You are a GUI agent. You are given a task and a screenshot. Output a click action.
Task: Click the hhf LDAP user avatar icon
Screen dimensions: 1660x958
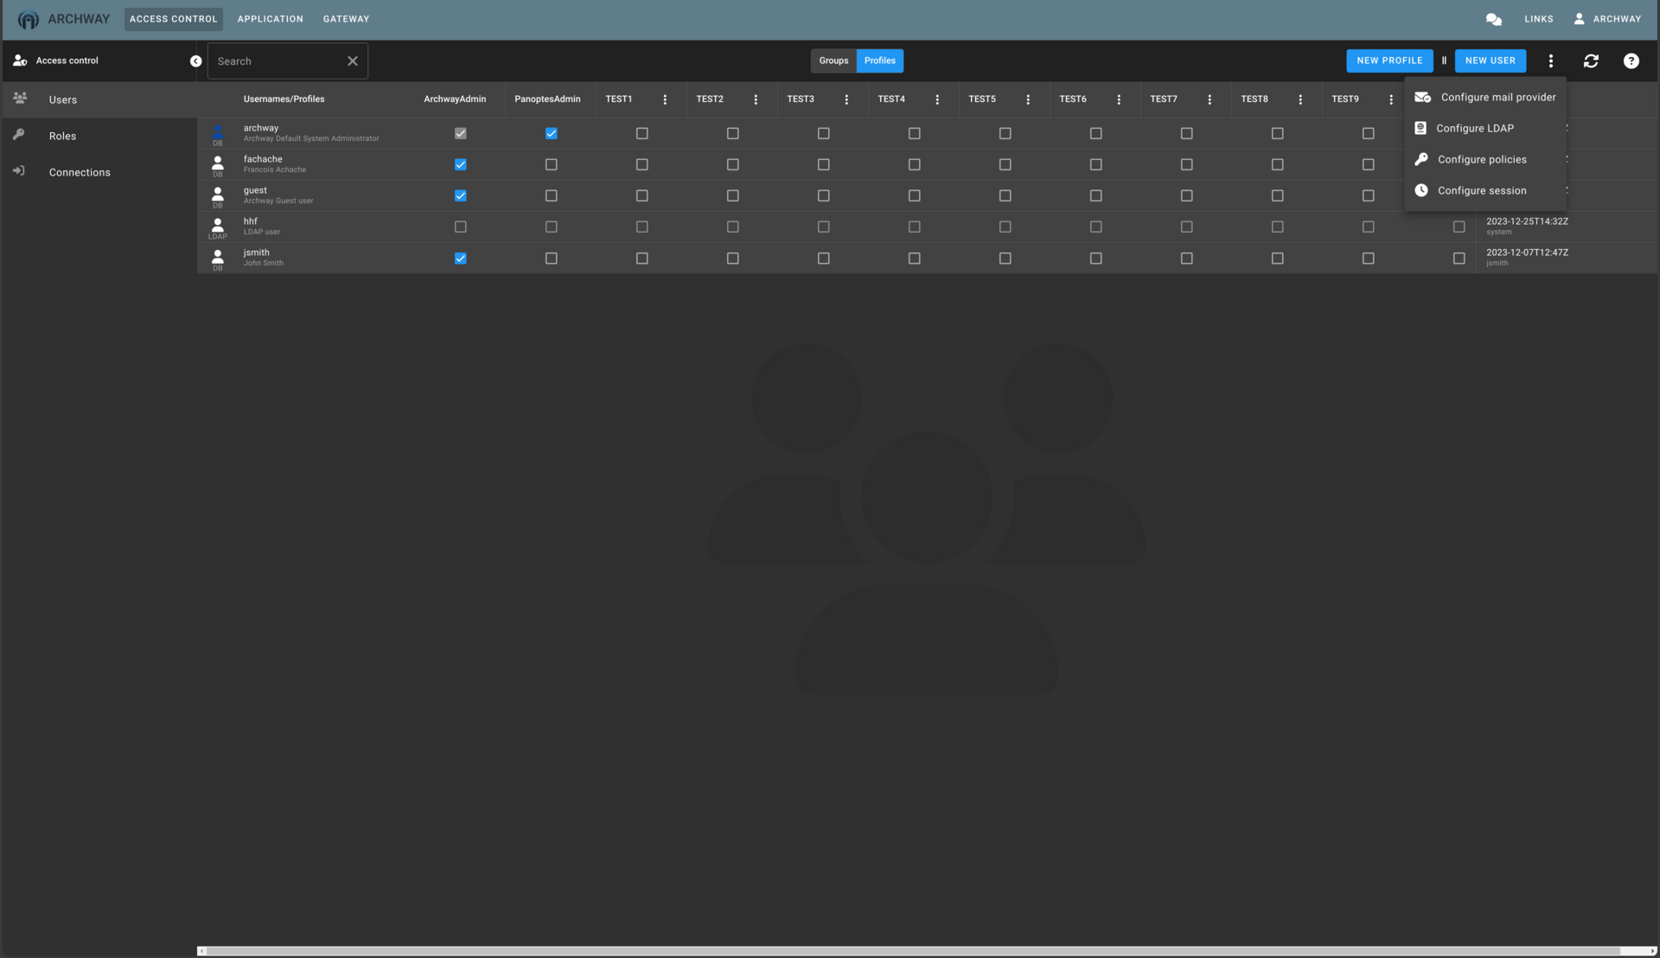pyautogui.click(x=218, y=225)
